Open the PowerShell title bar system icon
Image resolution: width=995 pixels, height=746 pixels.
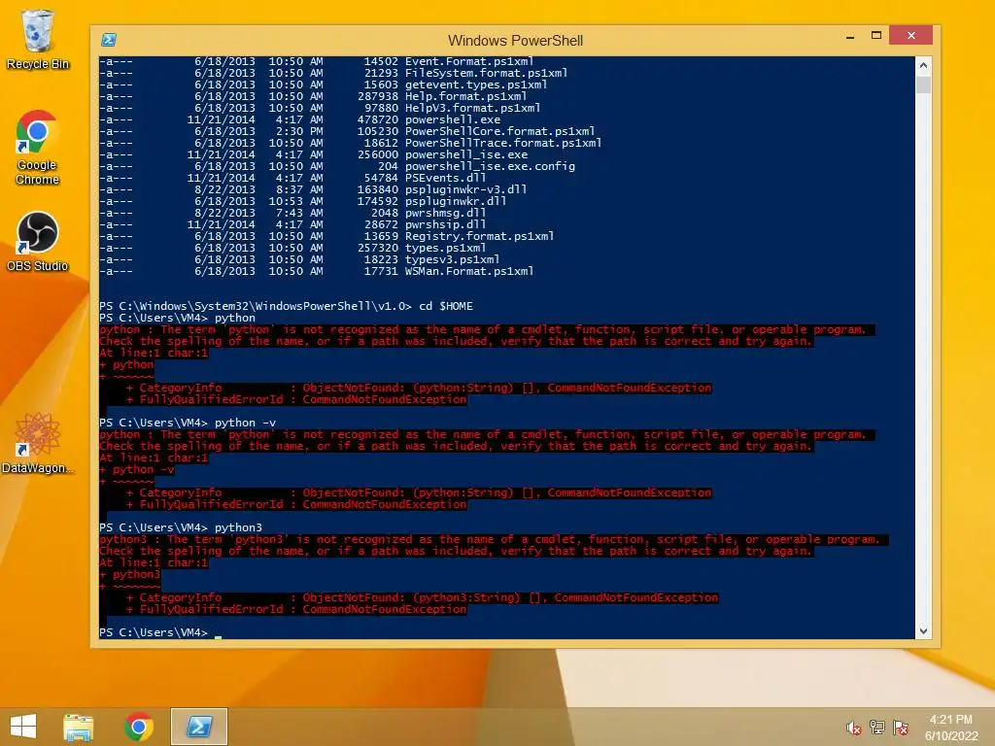pos(109,40)
